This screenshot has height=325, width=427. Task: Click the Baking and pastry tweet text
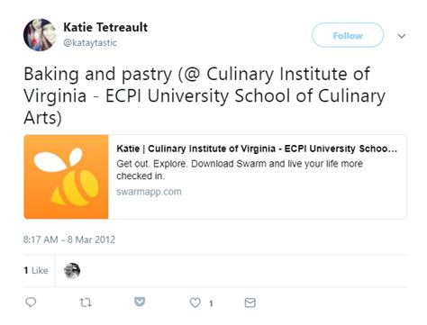pyautogui.click(x=204, y=95)
